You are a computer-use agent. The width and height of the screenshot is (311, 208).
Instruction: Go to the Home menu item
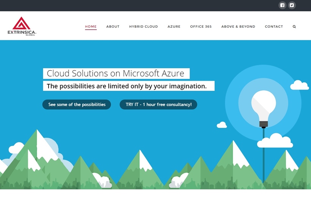click(x=91, y=27)
